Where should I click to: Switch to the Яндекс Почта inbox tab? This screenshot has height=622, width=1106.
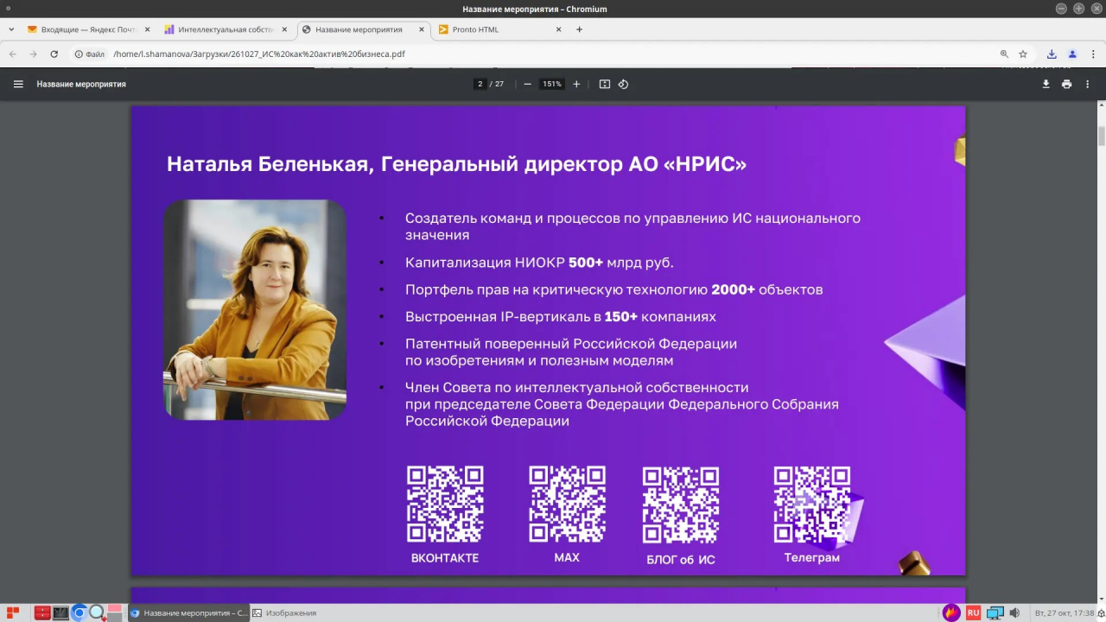88,29
